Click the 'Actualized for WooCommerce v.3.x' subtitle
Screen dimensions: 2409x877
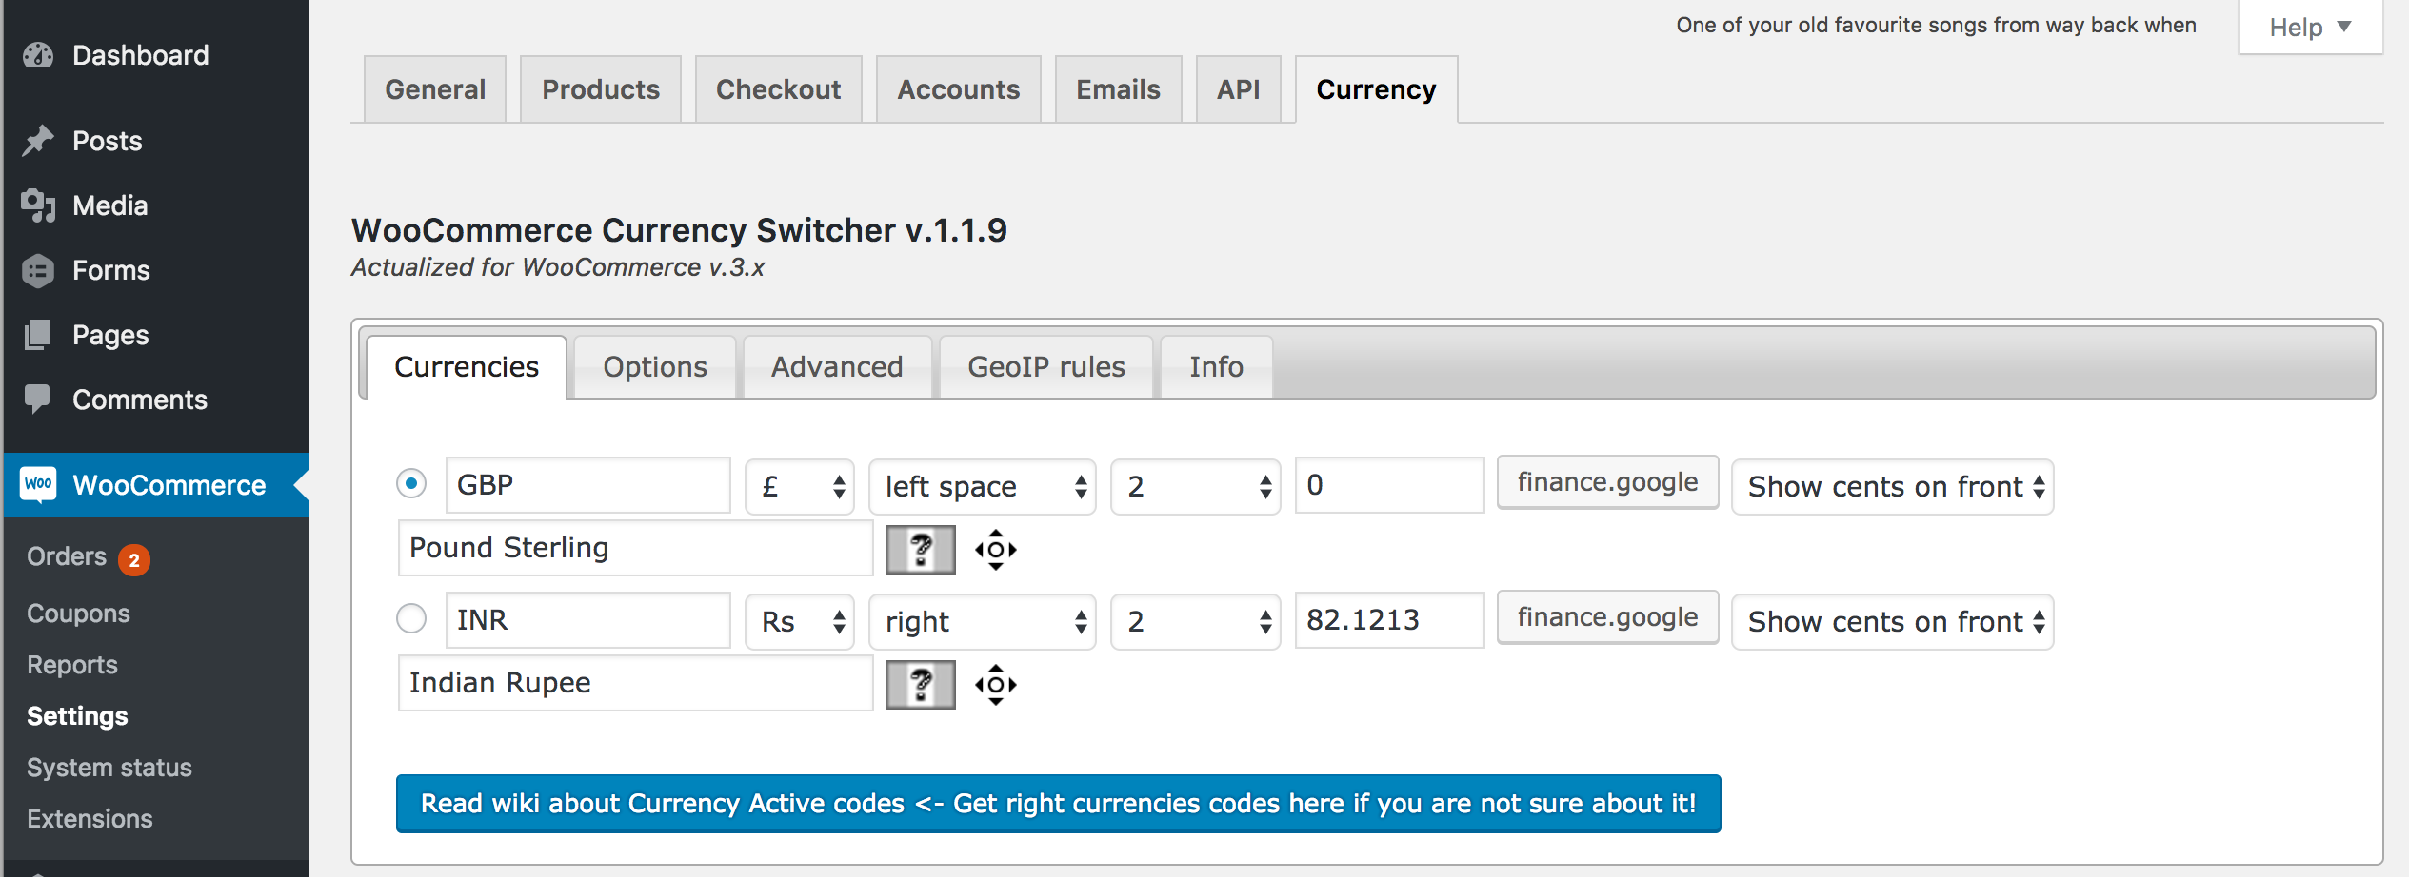pyautogui.click(x=558, y=267)
